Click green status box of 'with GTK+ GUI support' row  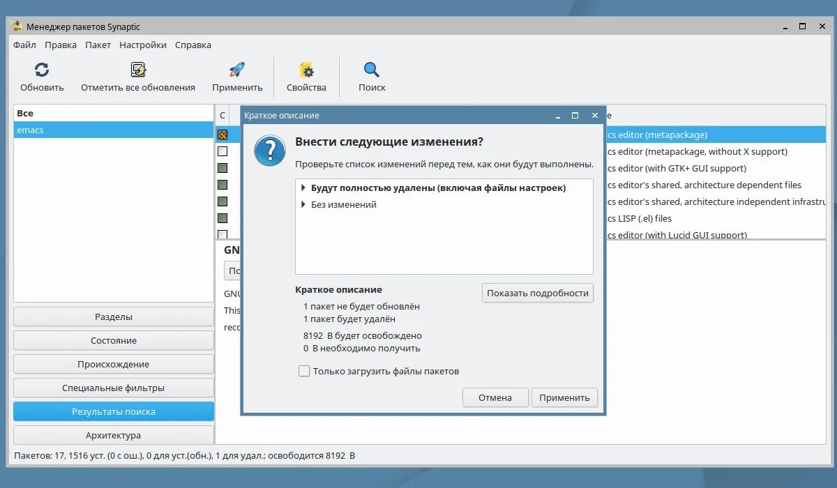click(x=223, y=168)
